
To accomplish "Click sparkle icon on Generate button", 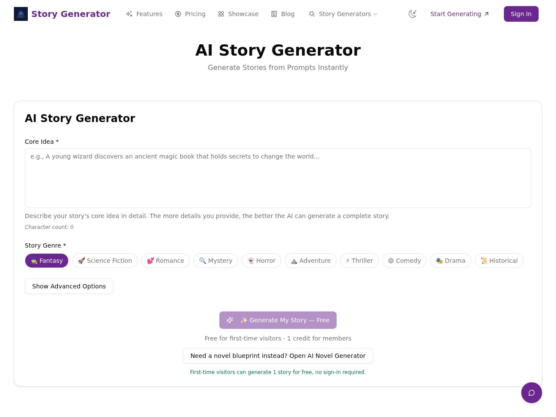I will point(230,320).
